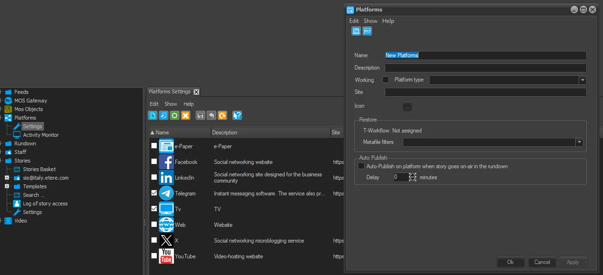Select the Telegram platform icon

pos(166,194)
